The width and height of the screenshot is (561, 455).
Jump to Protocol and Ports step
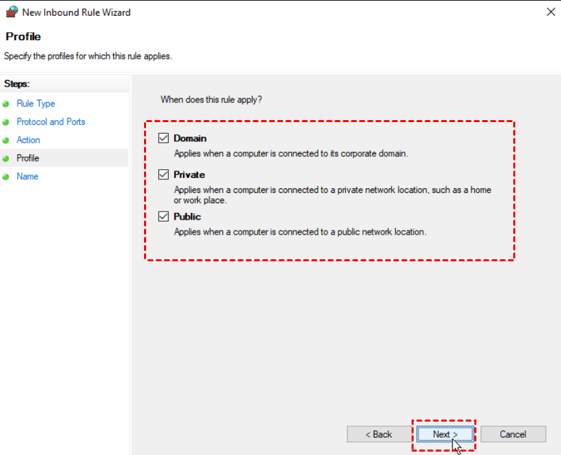point(51,122)
